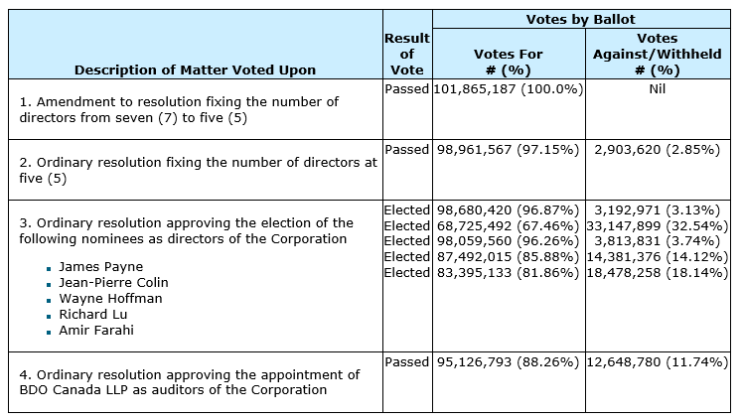Click the "Votes Against/Withheld" column header
The width and height of the screenshot is (742, 419).
tap(657, 54)
